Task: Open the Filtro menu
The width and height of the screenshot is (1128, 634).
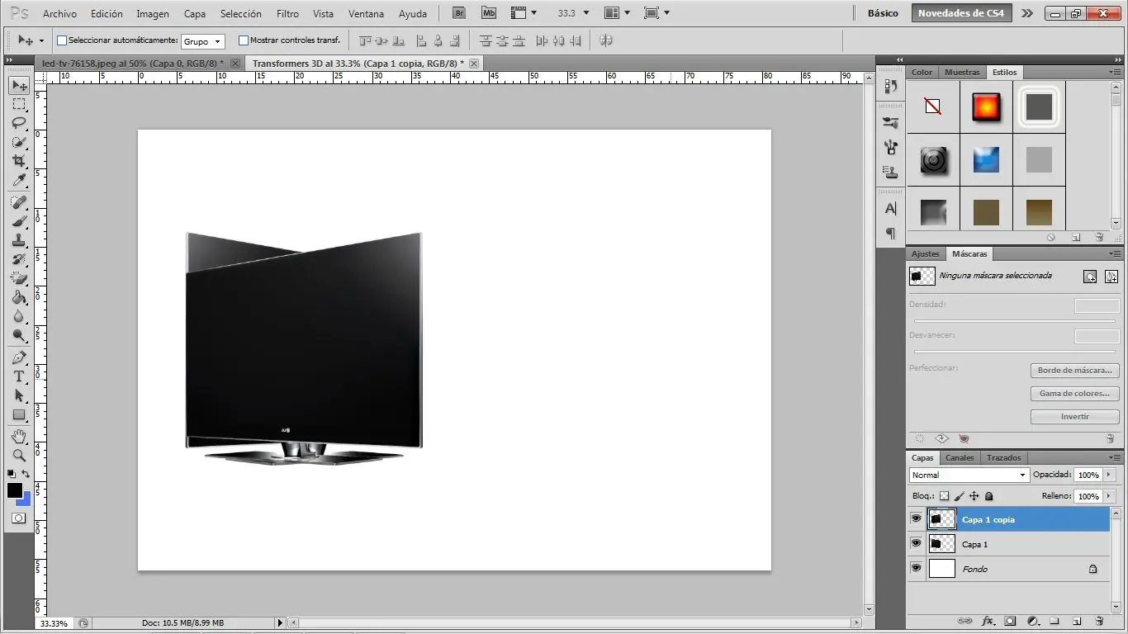Action: pyautogui.click(x=287, y=14)
